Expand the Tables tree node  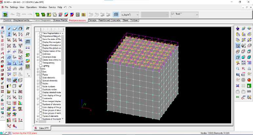click(x=38, y=69)
